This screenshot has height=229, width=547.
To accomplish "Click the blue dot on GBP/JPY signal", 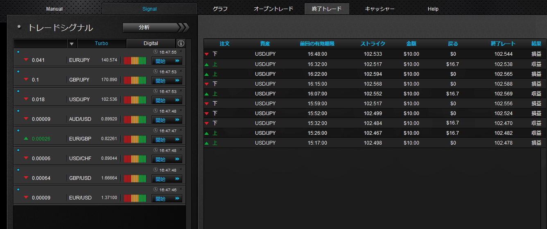I will (x=18, y=72).
